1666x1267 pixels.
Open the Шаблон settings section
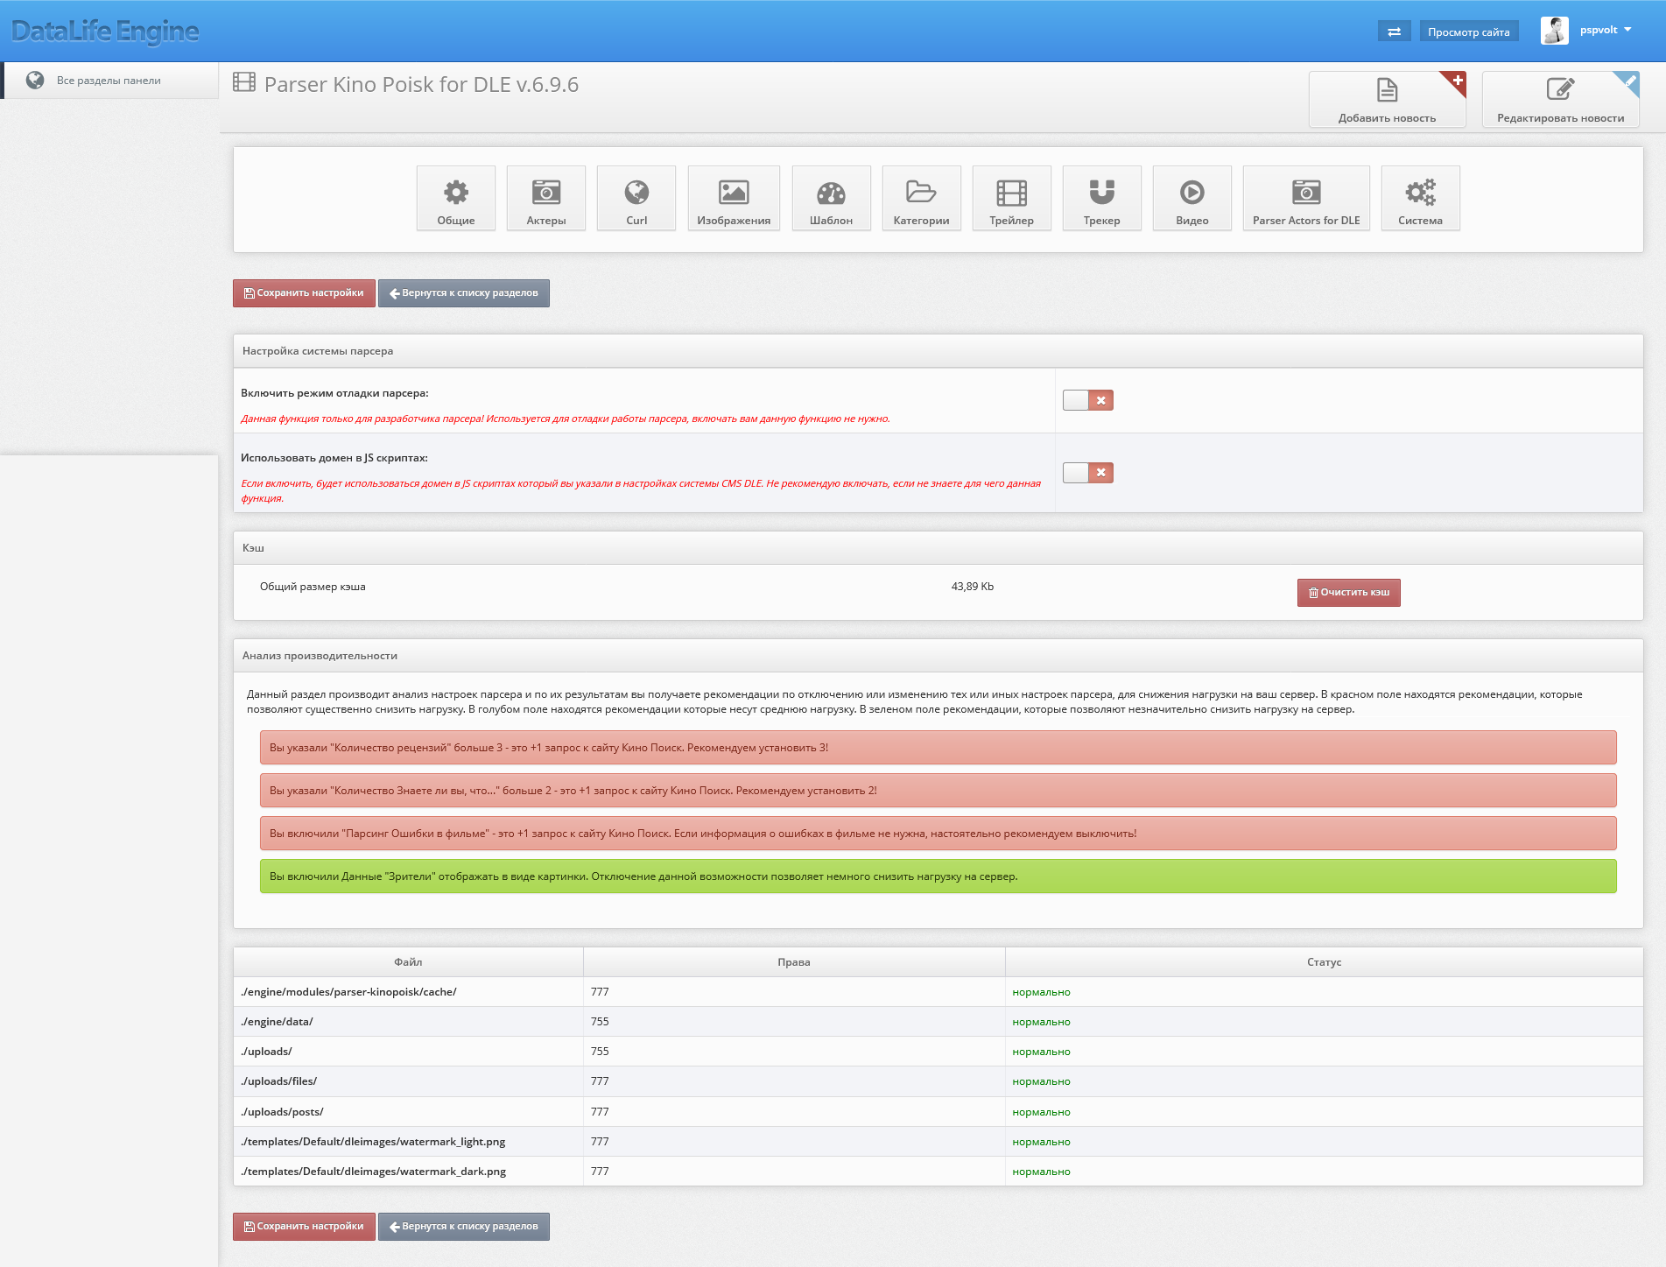[831, 198]
